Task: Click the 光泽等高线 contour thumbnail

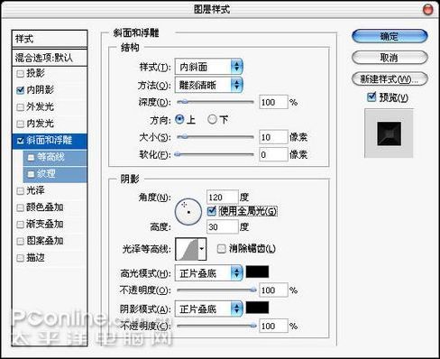Action: point(187,249)
